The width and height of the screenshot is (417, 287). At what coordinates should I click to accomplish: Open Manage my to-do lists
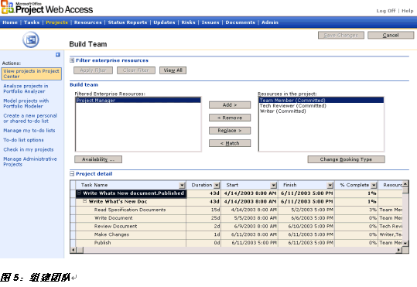[x=29, y=130]
